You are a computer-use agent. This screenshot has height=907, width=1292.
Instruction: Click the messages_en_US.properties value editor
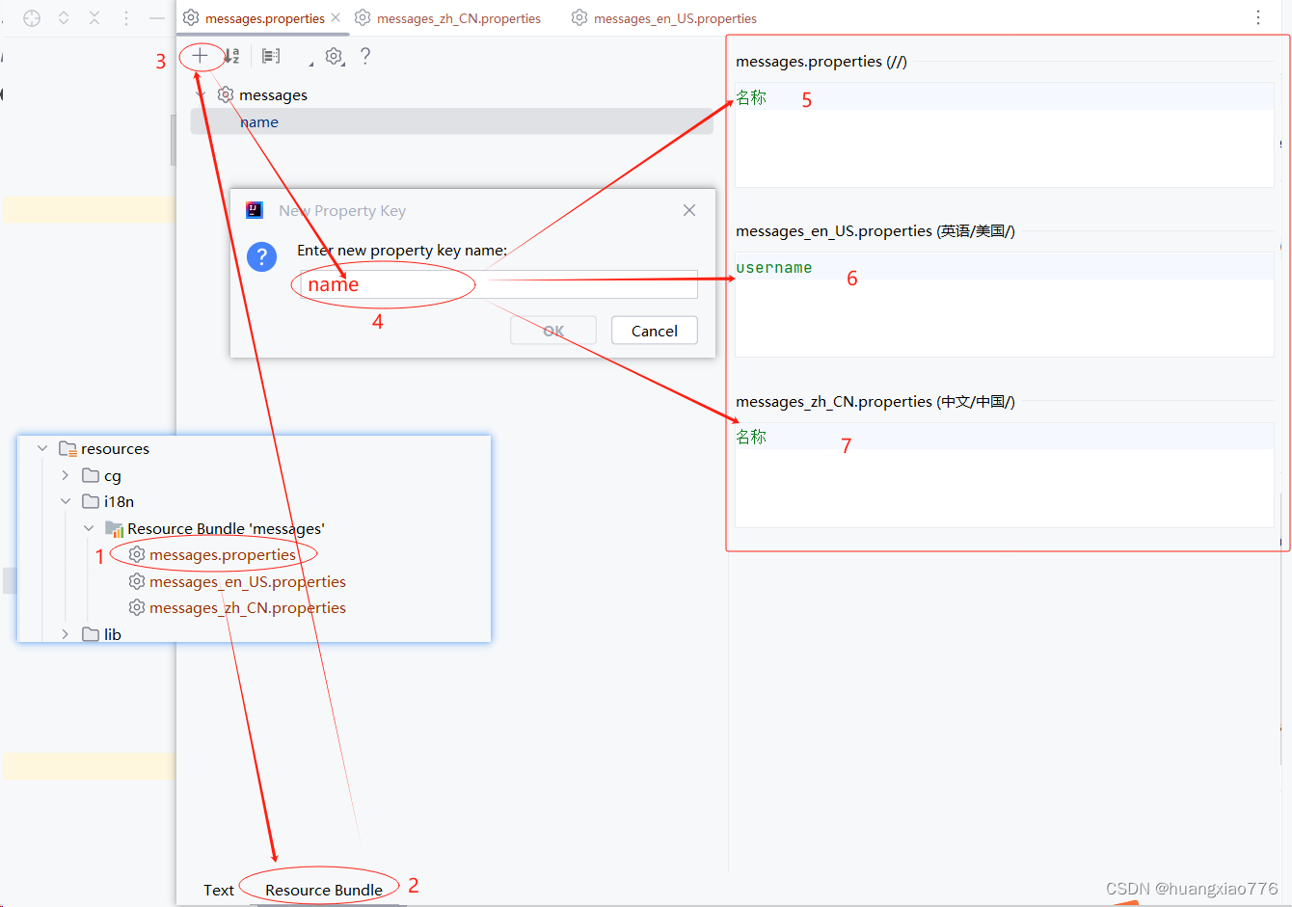click(1005, 305)
